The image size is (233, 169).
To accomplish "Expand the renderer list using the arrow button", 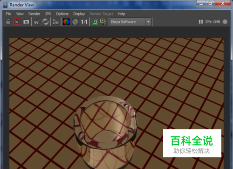I will pyautogui.click(x=148, y=22).
